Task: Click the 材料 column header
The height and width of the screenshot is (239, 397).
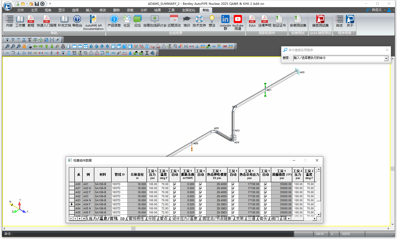Action: [x=103, y=174]
